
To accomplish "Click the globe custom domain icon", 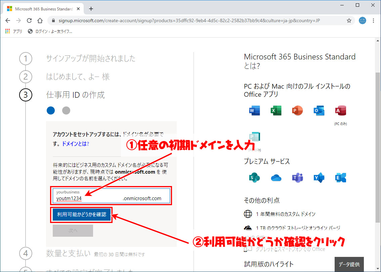I will pos(248,214).
